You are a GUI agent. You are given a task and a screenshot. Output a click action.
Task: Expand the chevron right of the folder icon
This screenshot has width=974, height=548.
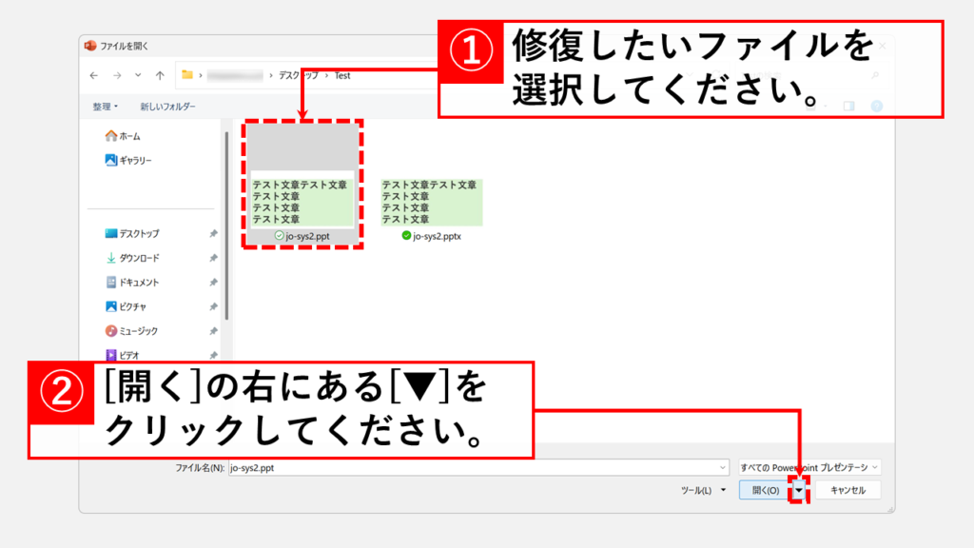200,75
